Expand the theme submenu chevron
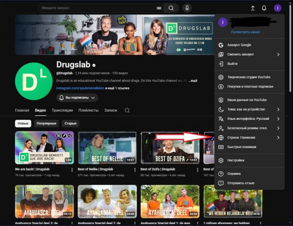Viewport: 293px width, 226px height. click(278, 109)
